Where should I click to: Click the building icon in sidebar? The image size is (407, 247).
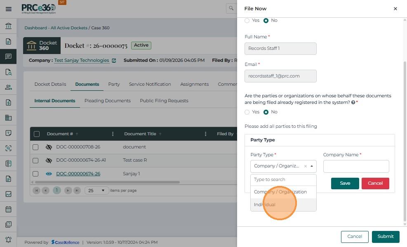pos(8,118)
